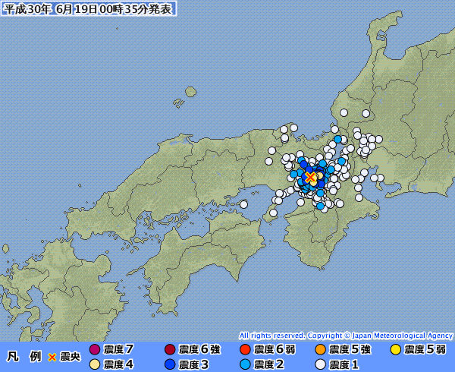The width and height of the screenshot is (455, 372).
Task: Click the blue 震度3 legend circle
Action: 170,364
